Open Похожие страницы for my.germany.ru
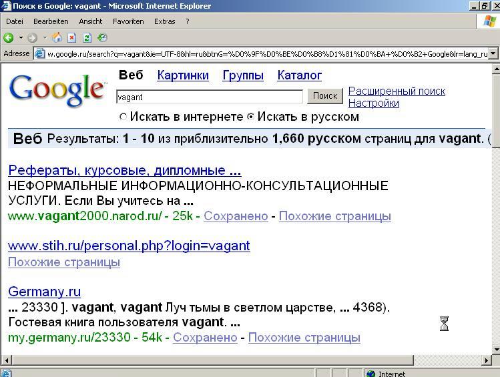Screen dimensions: 500x377 (304, 338)
